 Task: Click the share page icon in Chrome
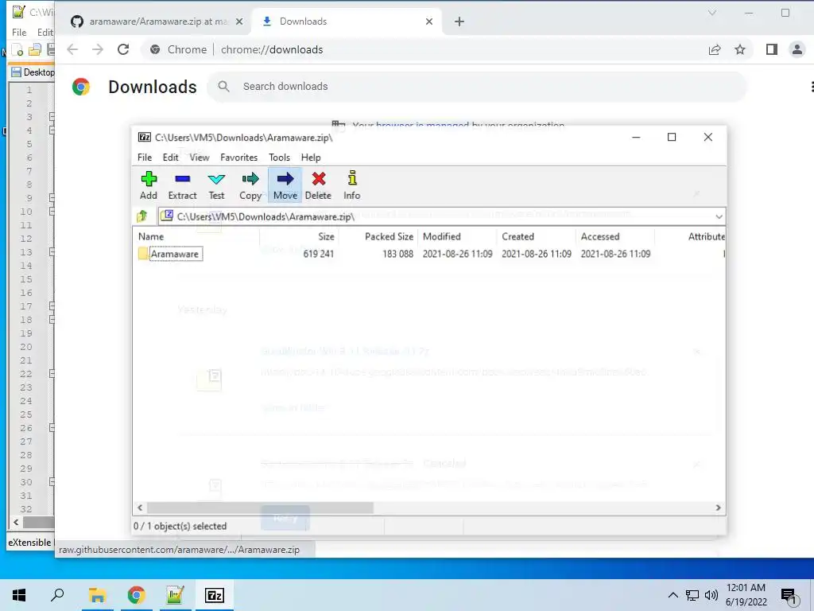tap(715, 50)
